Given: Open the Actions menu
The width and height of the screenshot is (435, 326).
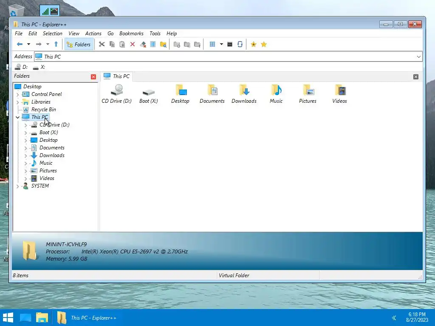Looking at the screenshot, I should 93,33.
